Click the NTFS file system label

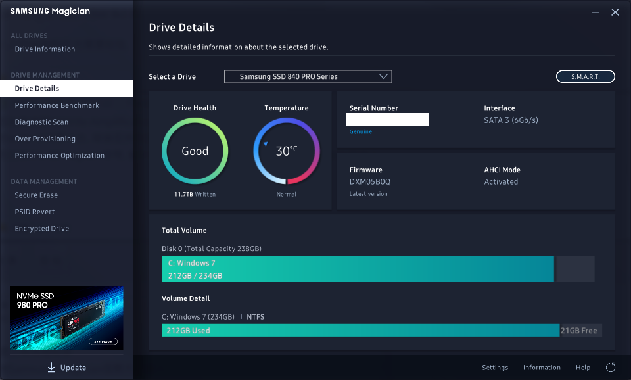click(256, 317)
